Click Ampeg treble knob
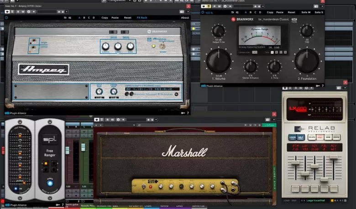The image size is (356, 209). coord(118,46)
